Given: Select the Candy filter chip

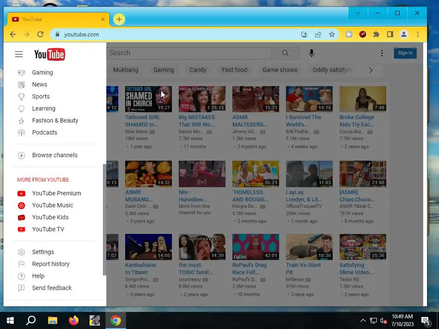Looking at the screenshot, I should [198, 70].
